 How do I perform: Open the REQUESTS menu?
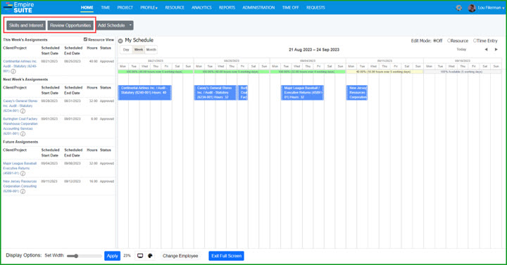[x=315, y=8]
